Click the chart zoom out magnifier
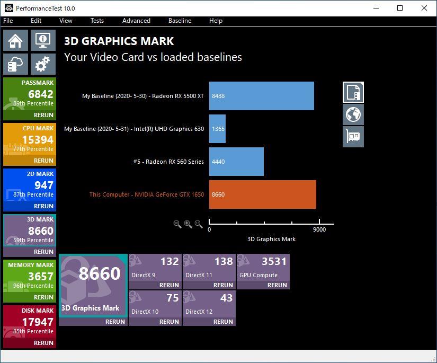 point(177,224)
